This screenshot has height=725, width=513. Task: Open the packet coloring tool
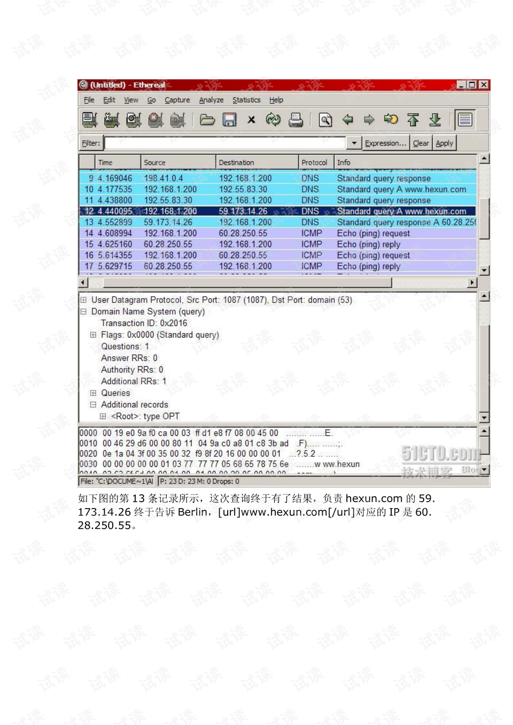(x=465, y=120)
